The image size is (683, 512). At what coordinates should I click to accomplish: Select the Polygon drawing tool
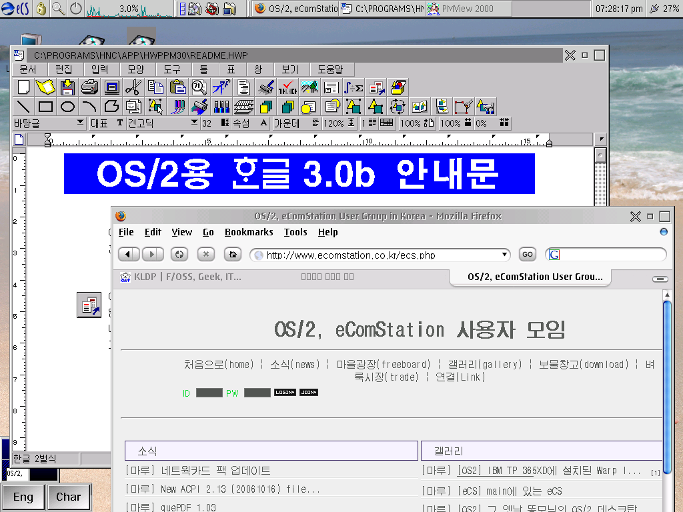tap(112, 107)
